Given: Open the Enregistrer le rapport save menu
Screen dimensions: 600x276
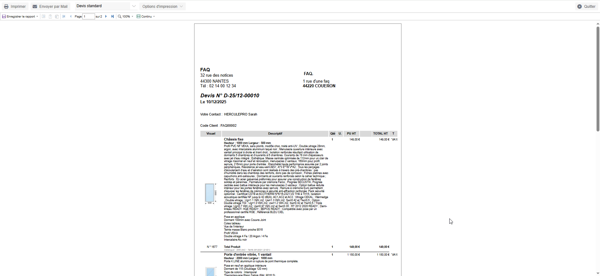Looking at the screenshot, I should click(x=20, y=17).
